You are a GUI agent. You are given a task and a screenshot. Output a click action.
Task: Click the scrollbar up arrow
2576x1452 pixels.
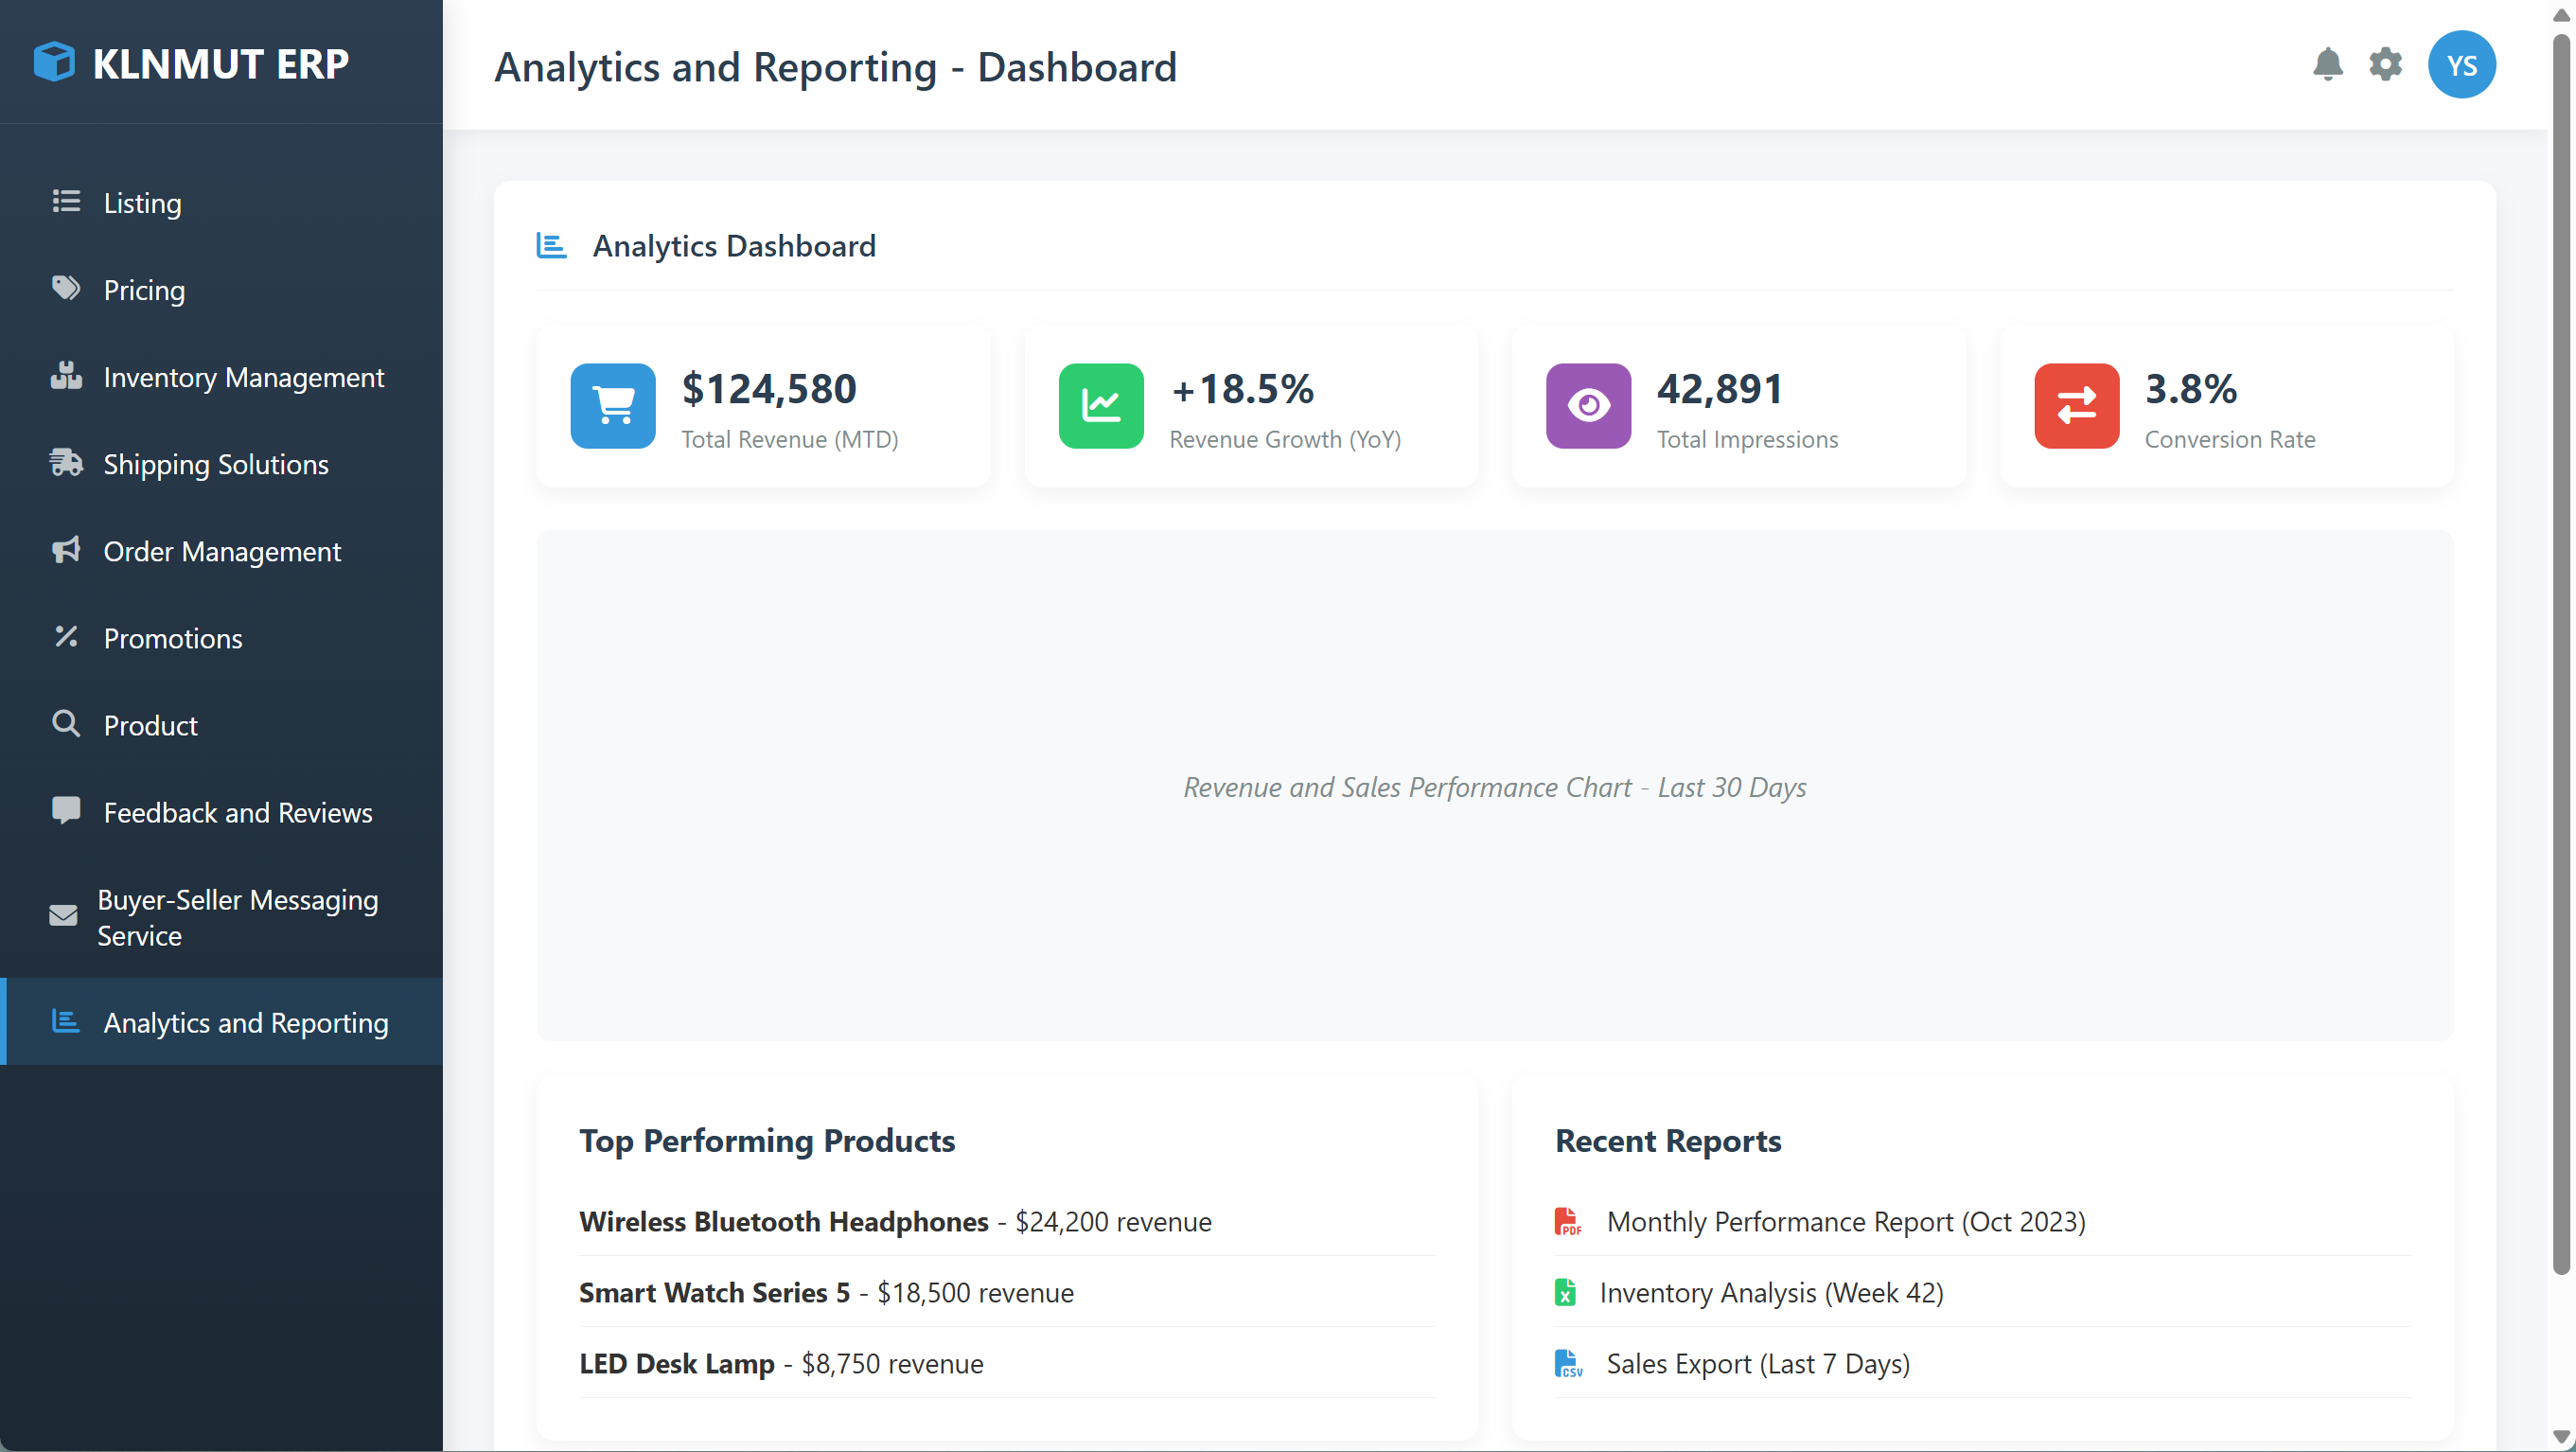2560,14
